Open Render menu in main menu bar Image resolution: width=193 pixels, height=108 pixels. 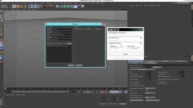pos(55,3)
